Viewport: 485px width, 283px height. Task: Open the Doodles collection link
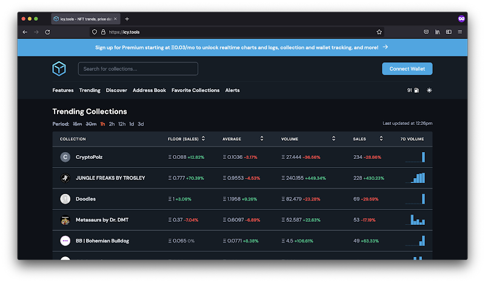click(x=85, y=199)
